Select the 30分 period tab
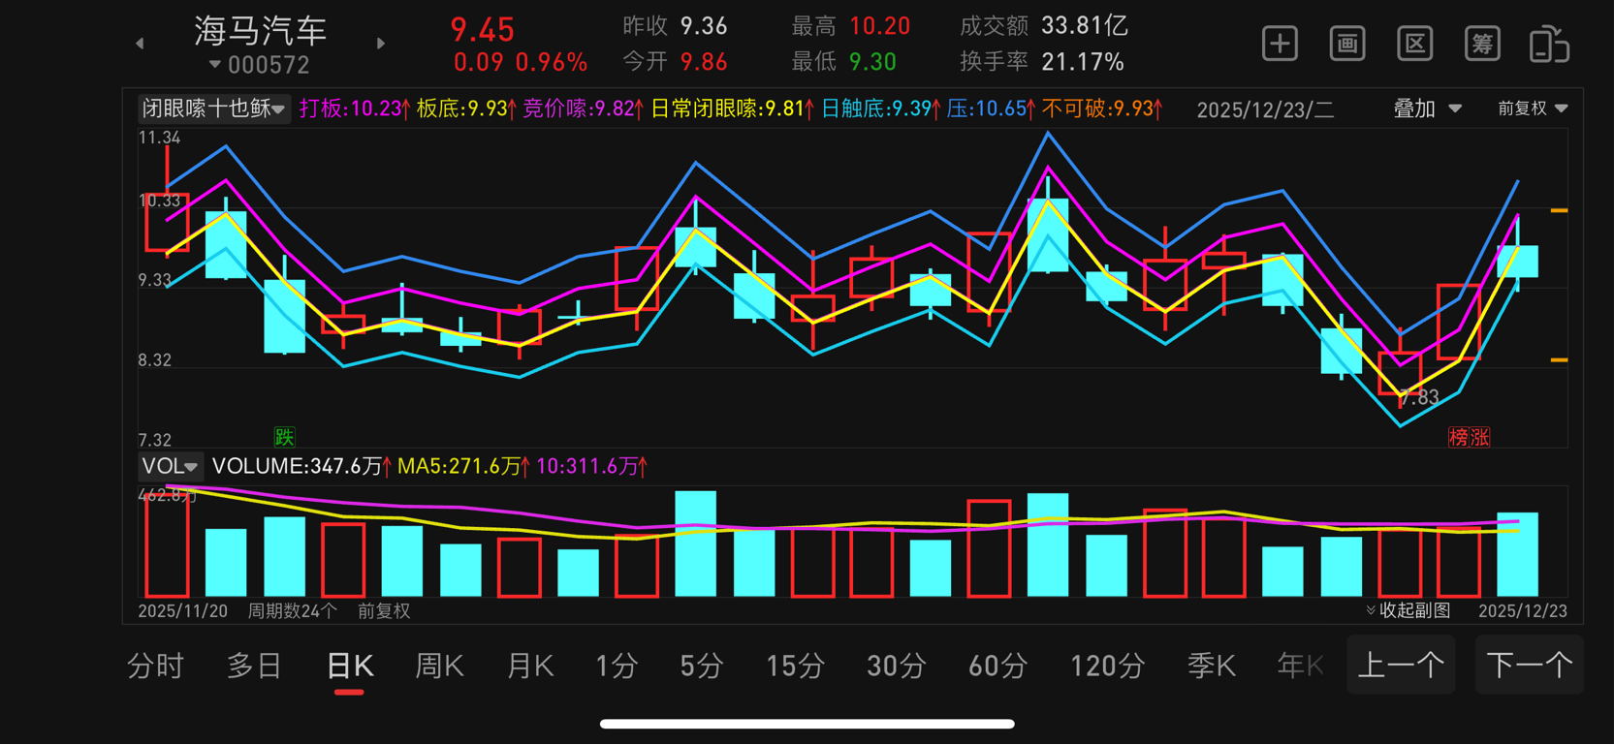Viewport: 1614px width, 745px height. (x=897, y=667)
